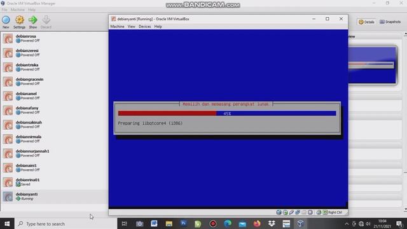407x229 pixels.
Task: Open Dropbox from the taskbar
Action: 272,223
